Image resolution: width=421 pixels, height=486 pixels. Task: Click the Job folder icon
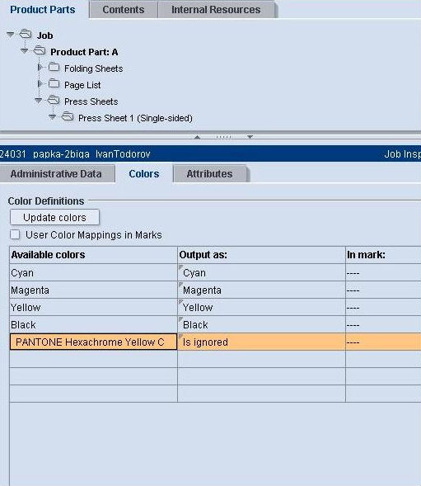pyautogui.click(x=26, y=34)
